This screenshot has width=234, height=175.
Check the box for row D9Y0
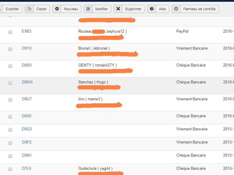click(10, 49)
